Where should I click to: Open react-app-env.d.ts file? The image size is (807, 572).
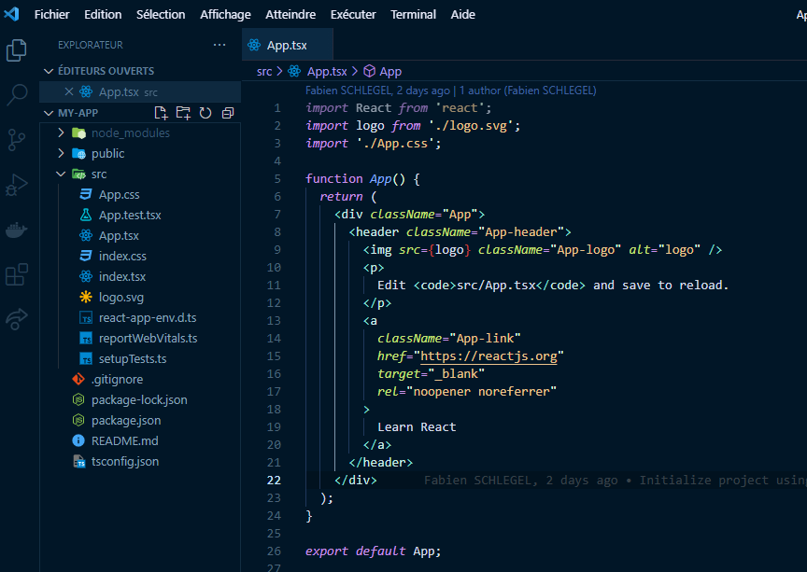pos(148,318)
